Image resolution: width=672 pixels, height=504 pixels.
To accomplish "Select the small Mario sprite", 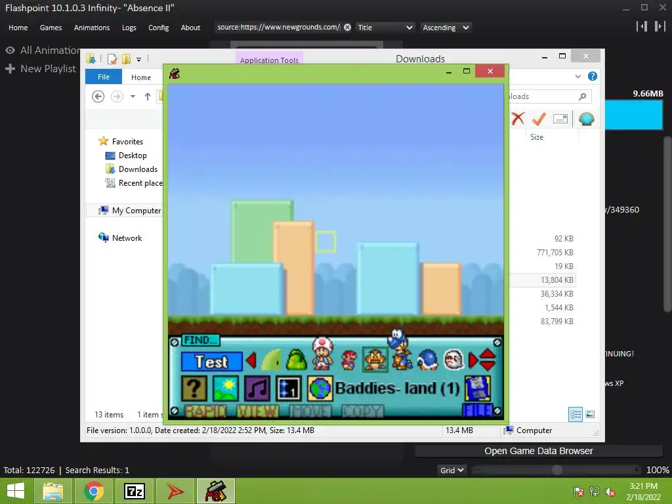I will (x=349, y=360).
